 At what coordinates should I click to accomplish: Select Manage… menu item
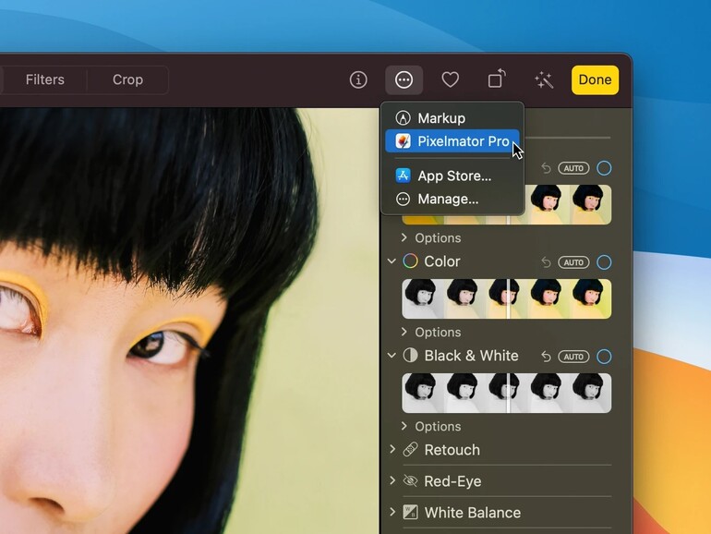pos(452,199)
